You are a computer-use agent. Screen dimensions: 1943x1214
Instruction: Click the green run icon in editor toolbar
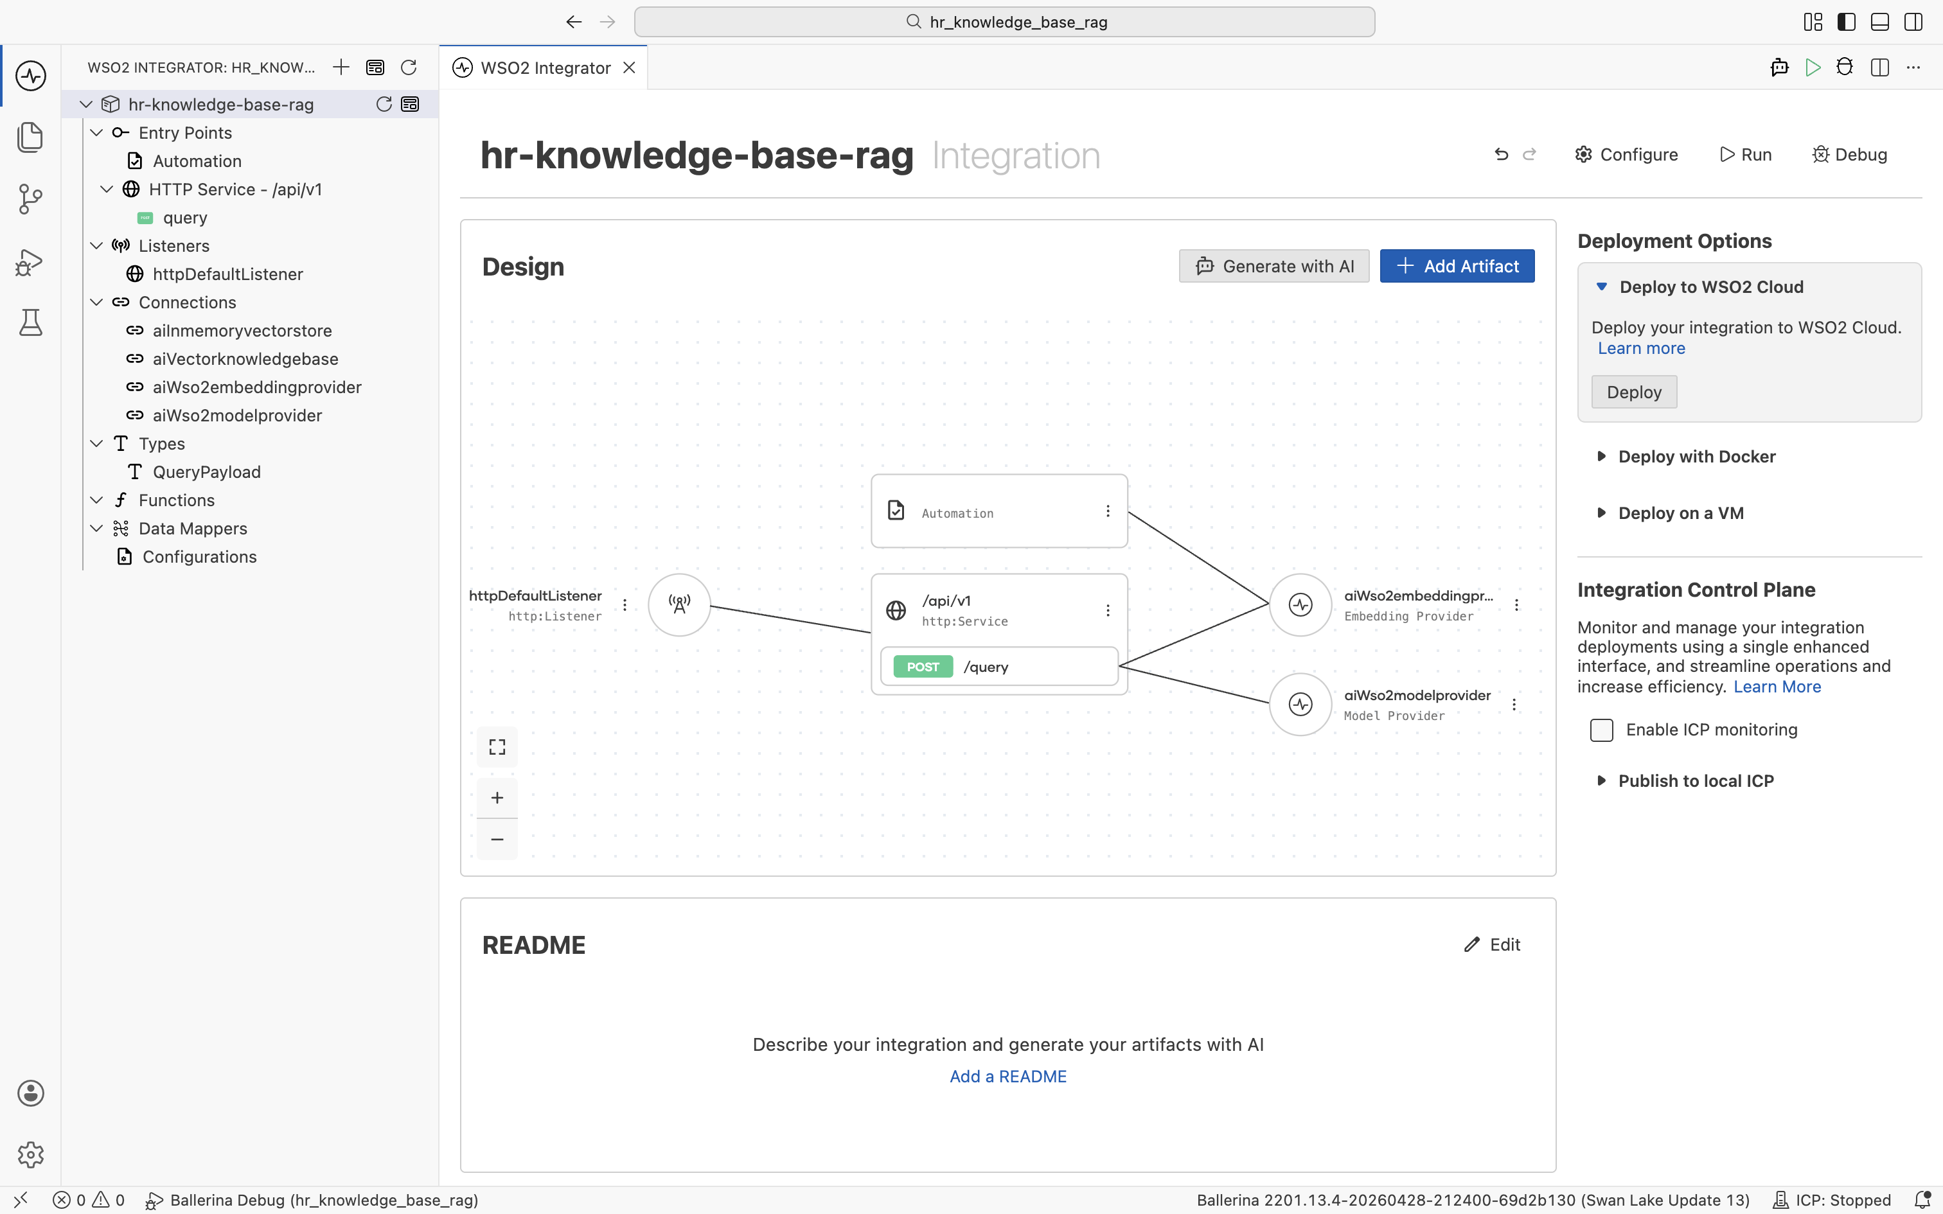tap(1812, 67)
